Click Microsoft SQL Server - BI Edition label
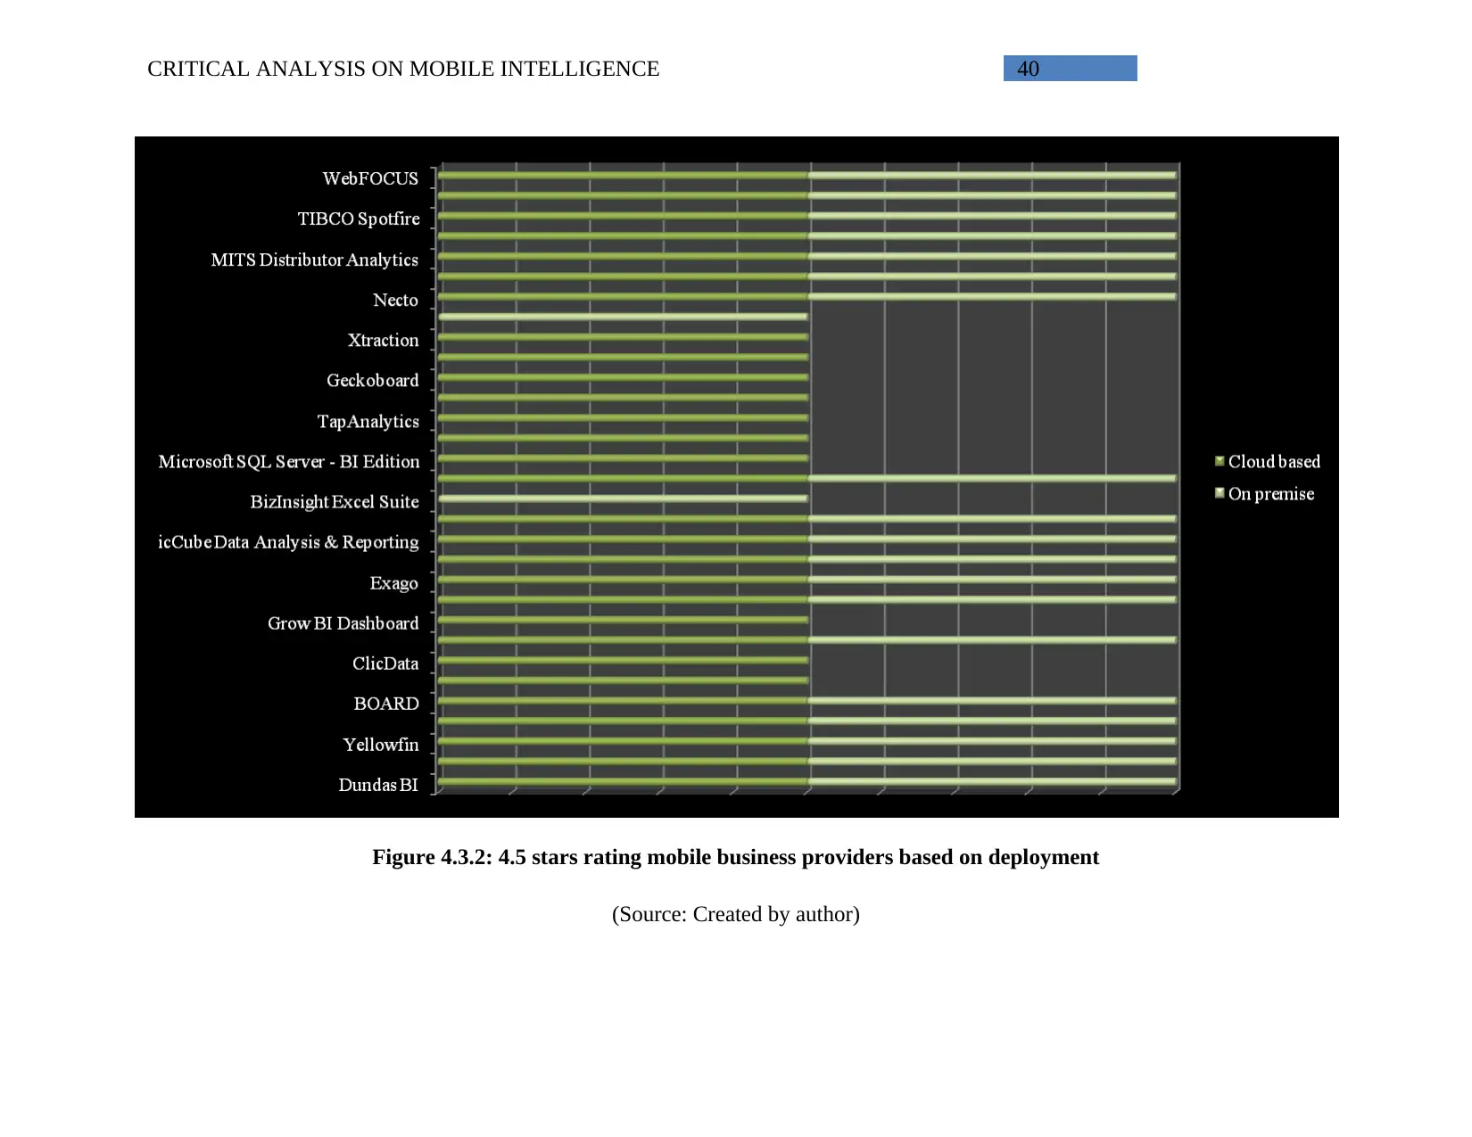1472x1137 pixels. (289, 461)
